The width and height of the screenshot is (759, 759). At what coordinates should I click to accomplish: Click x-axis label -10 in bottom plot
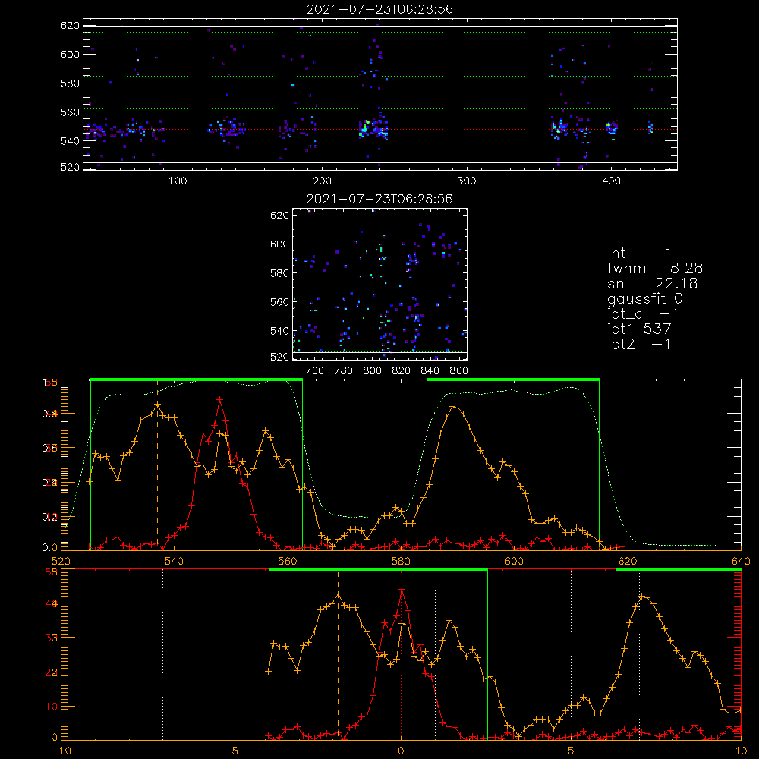click(61, 751)
